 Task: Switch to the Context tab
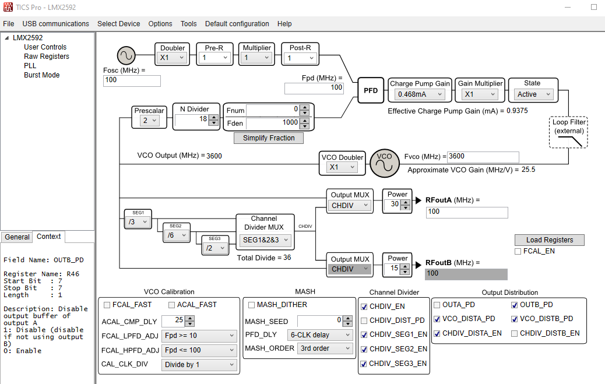coord(48,237)
